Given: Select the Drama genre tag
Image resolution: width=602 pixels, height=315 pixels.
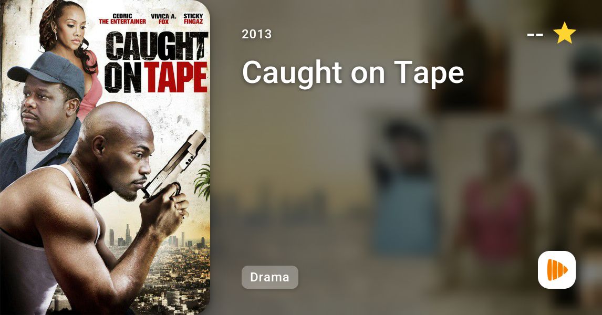Looking at the screenshot, I should 269,277.
